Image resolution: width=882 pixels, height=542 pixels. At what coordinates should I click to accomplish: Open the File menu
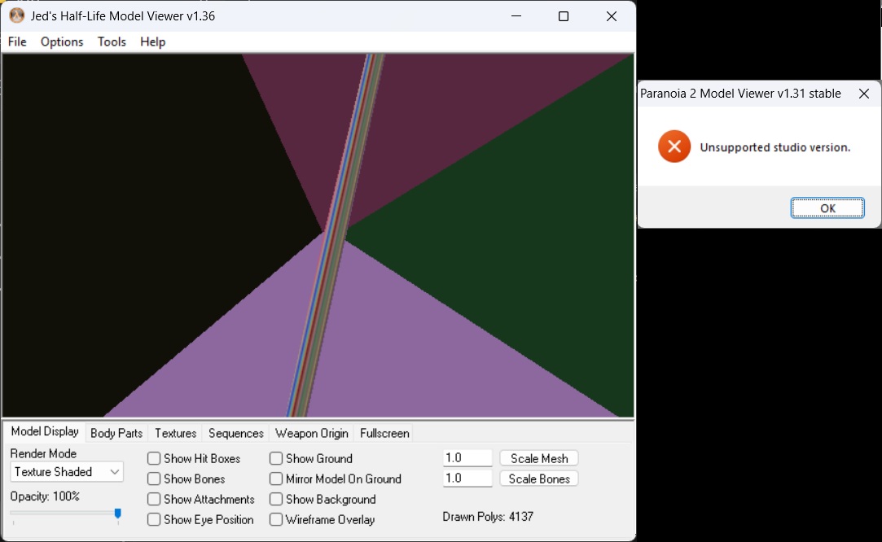[17, 42]
